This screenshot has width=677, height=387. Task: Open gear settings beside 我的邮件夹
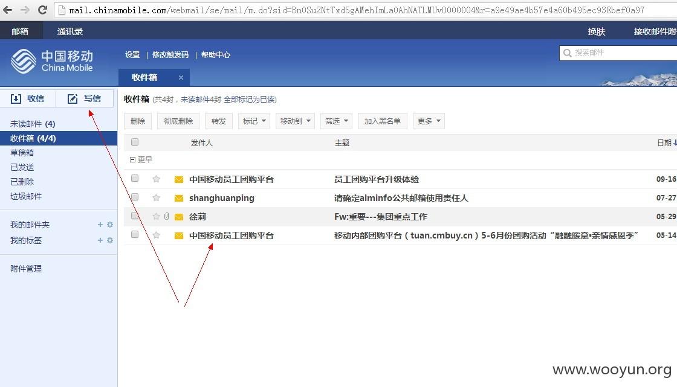[109, 225]
